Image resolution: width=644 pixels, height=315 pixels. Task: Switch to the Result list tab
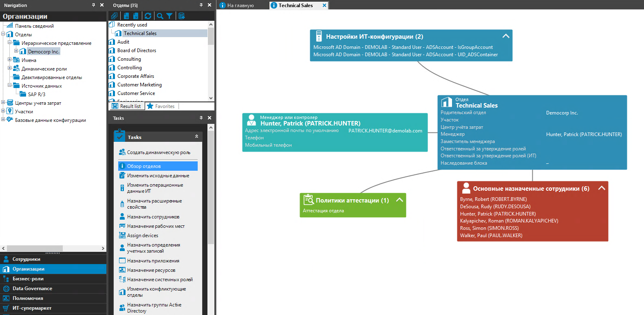[x=127, y=106]
